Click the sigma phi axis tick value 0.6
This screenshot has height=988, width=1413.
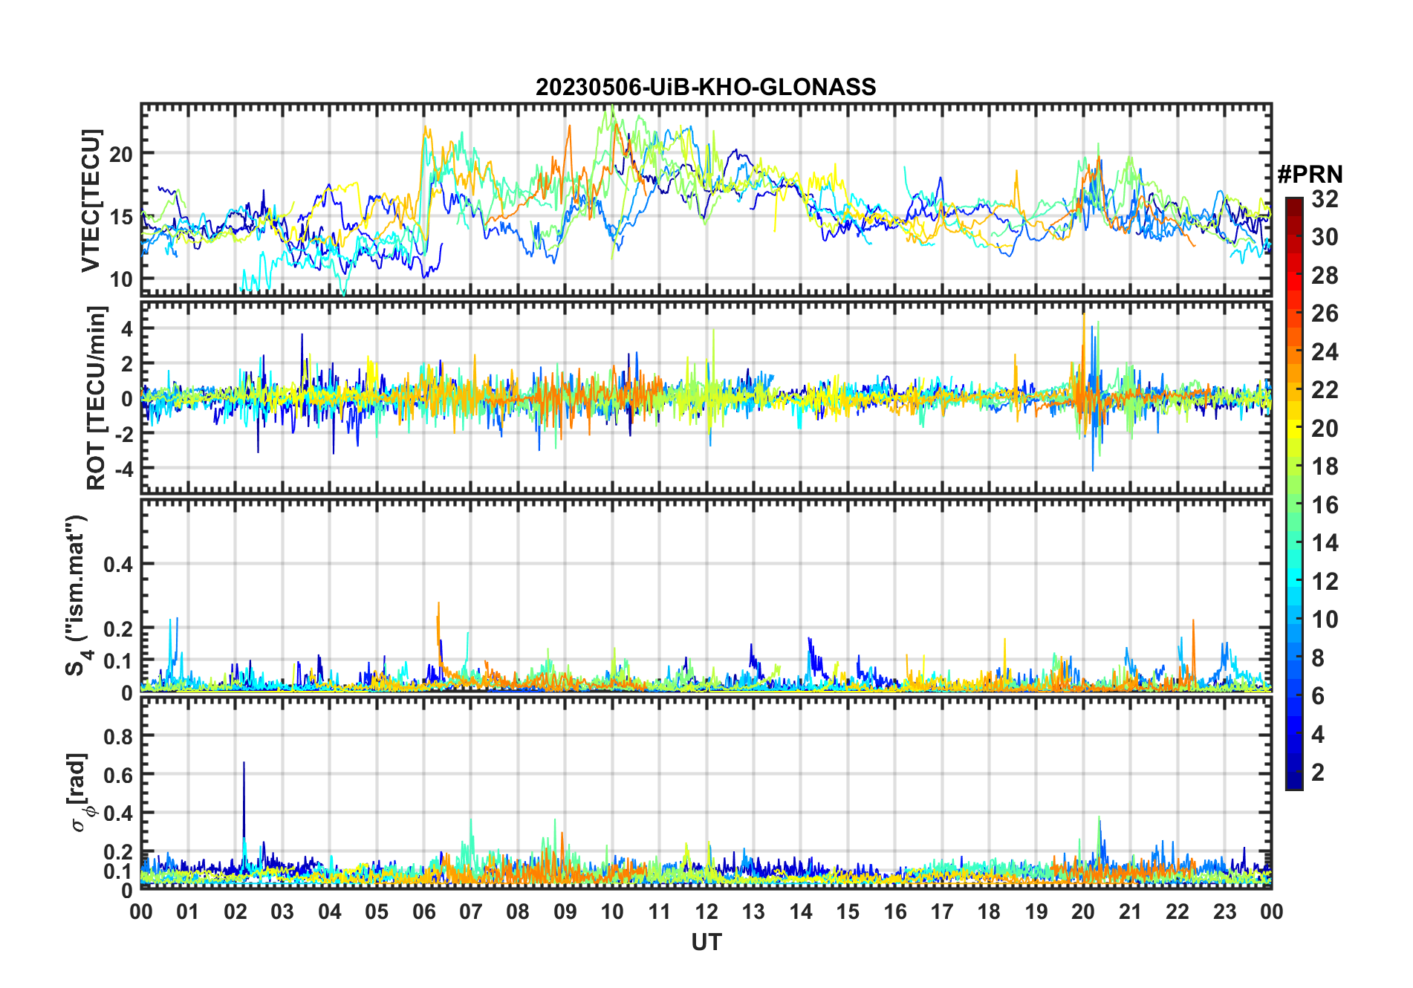118,775
